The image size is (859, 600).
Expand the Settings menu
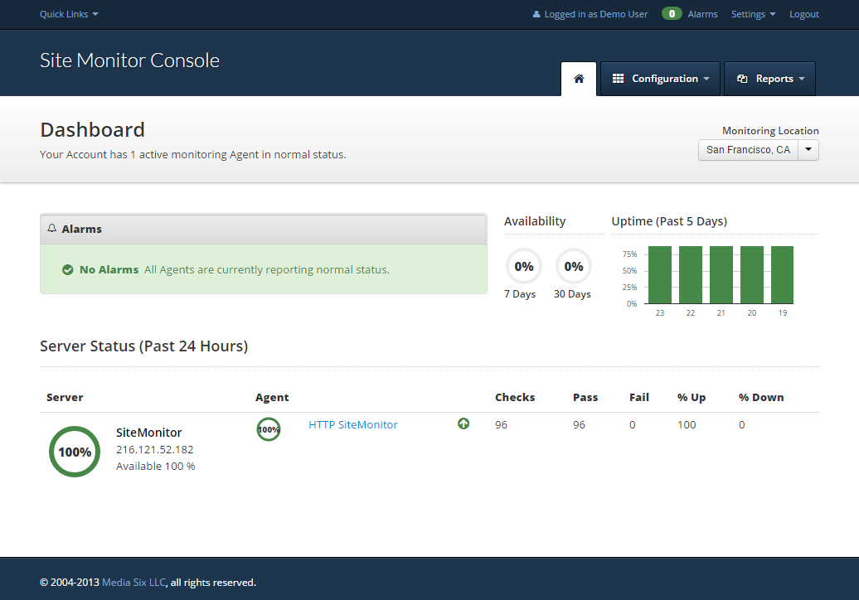click(x=753, y=14)
